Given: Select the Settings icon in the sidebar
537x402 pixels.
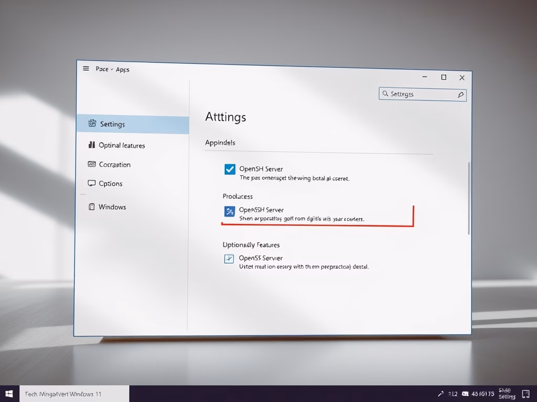Looking at the screenshot, I should 92,124.
